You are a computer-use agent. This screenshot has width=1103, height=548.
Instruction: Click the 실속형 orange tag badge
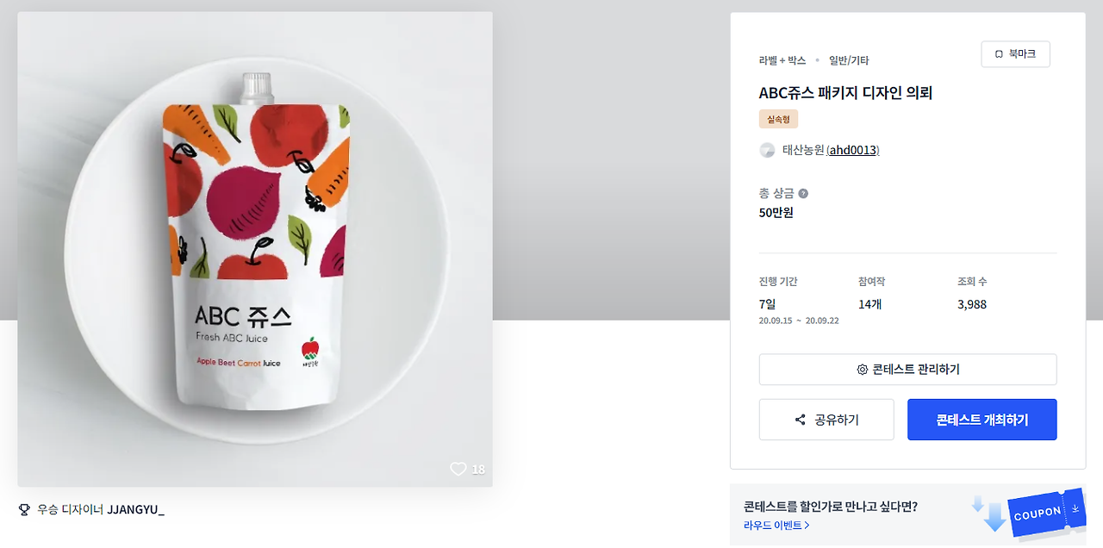(x=778, y=119)
